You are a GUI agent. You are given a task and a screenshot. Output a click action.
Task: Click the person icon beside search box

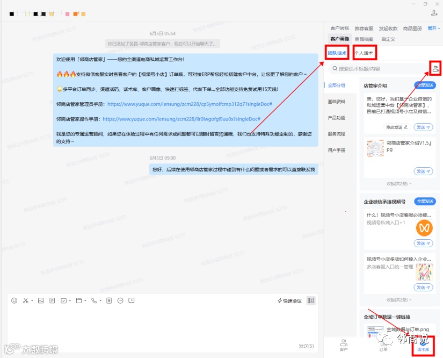pyautogui.click(x=435, y=68)
